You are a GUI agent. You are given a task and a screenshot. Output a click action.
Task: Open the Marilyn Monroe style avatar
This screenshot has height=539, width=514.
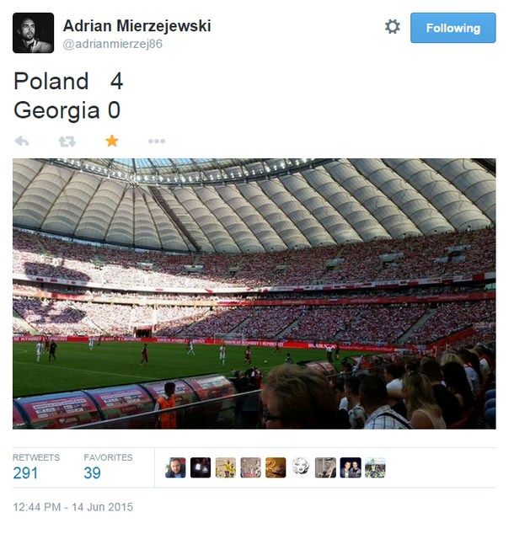300,467
